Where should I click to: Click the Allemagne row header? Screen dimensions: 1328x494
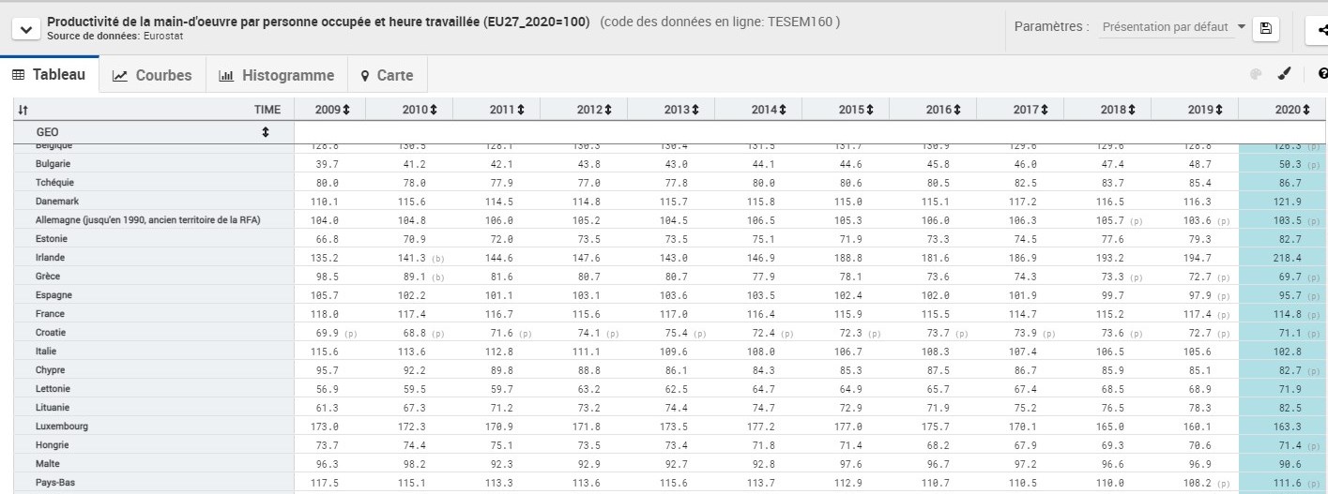[x=147, y=220]
